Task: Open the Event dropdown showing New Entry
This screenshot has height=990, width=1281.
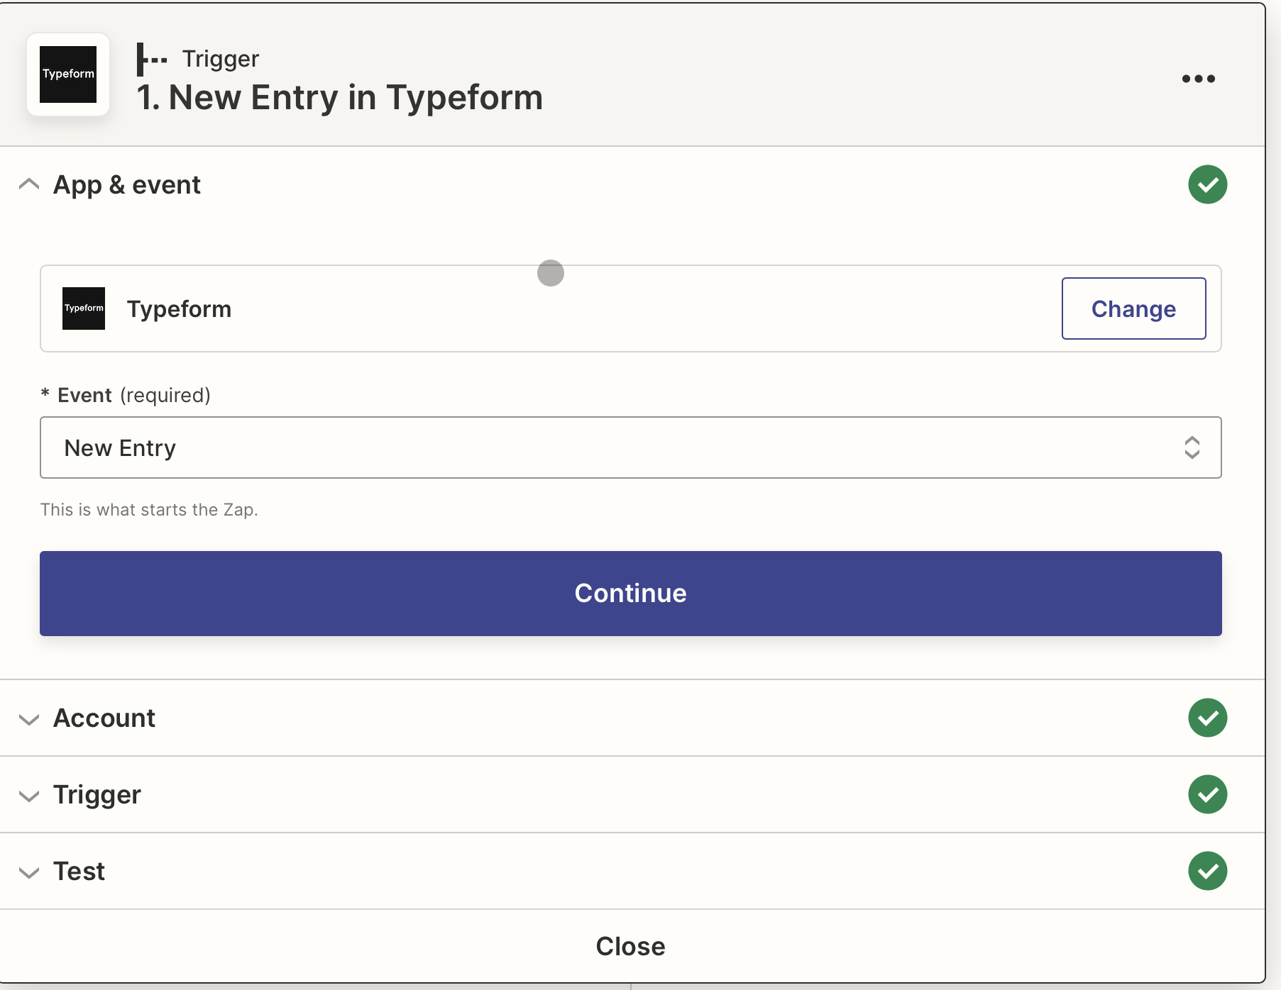Action: [x=631, y=447]
